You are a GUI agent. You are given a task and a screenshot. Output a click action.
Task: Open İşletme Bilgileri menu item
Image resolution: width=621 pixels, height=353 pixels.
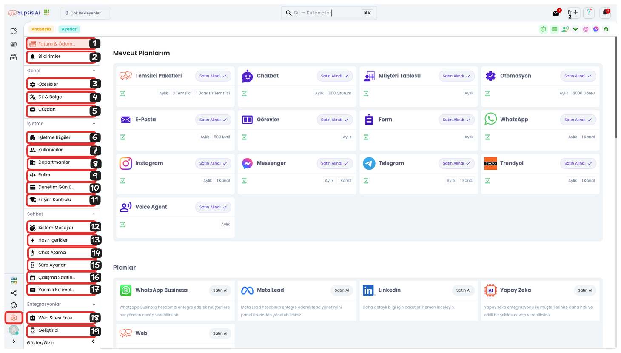62,137
